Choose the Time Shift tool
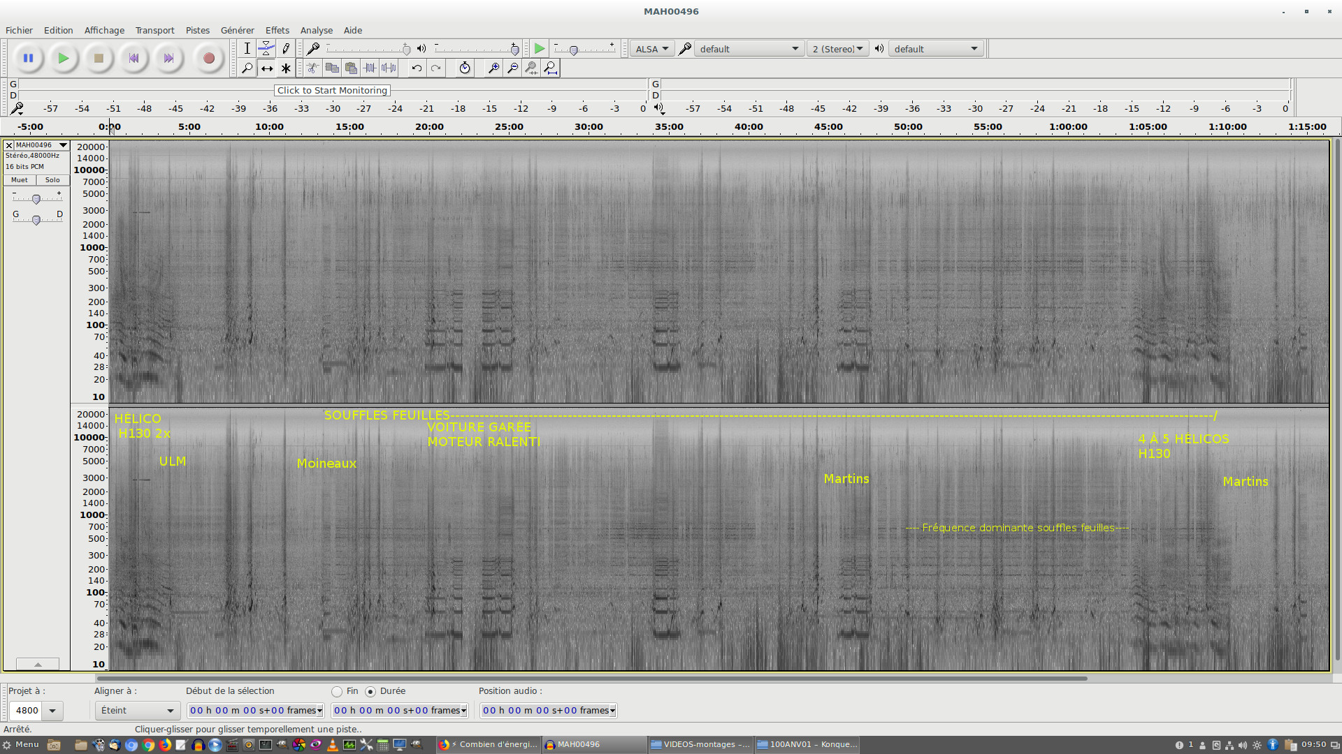The image size is (1342, 754). coord(266,68)
